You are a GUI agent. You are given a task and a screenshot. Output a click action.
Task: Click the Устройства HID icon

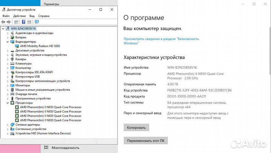click(12, 133)
